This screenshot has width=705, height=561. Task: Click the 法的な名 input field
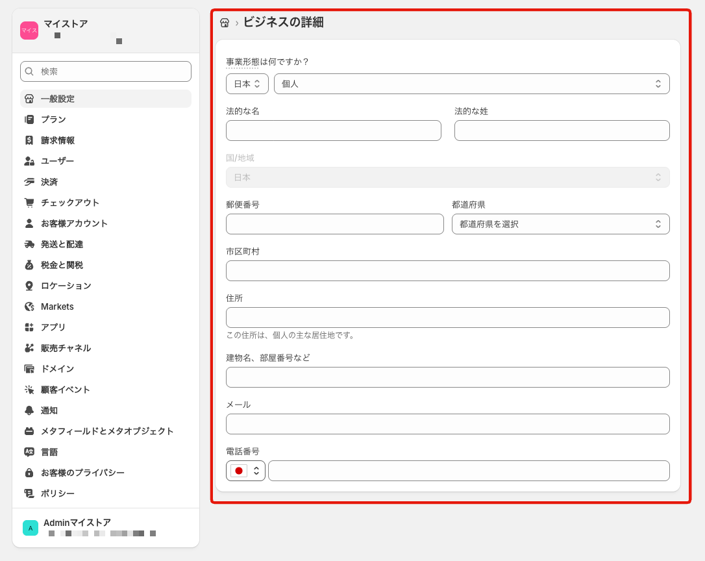(333, 131)
